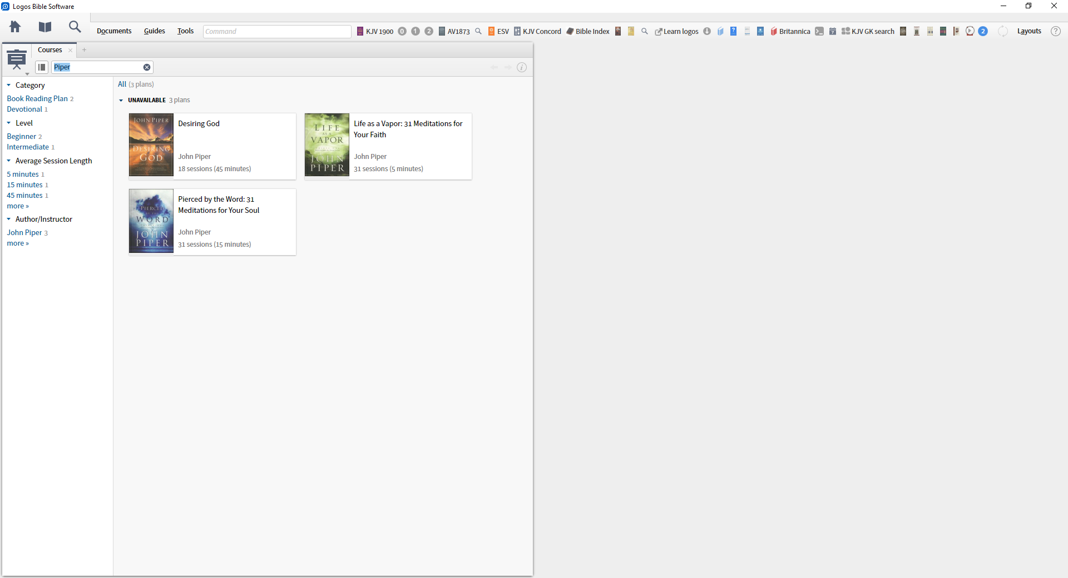Click the circled 1 shortcut icon
Viewport: 1068px width, 578px height.
pyautogui.click(x=416, y=31)
